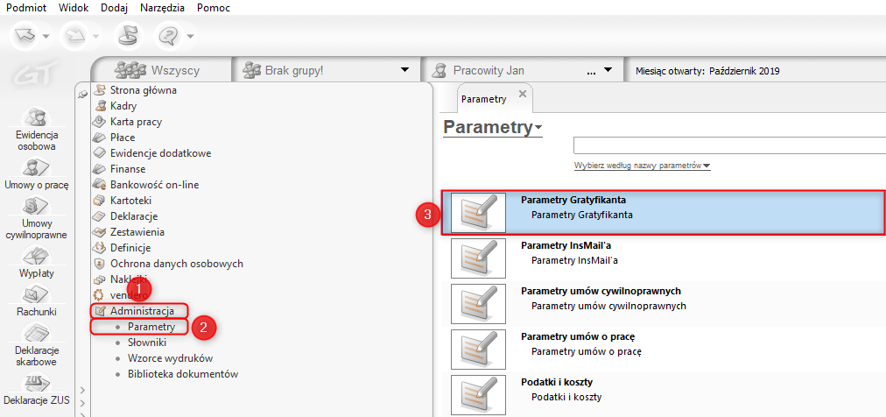
Task: Open the Deklaracje skarbowe shortcut
Action: coord(36,343)
